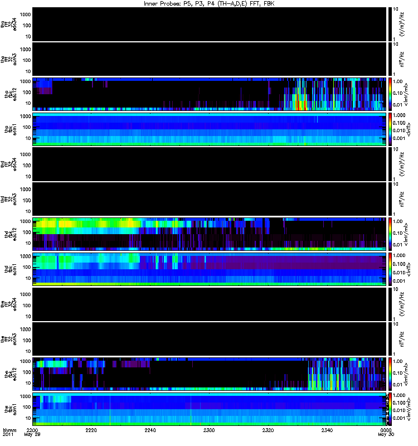
Task: Click the tha fbk edc12 rainbow color bar
Action: [390, 94]
